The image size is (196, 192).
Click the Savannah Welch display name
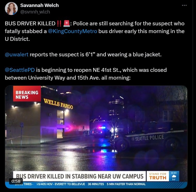coord(39,5)
